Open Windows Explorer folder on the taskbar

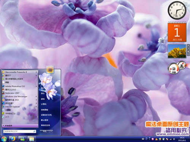pyautogui.click(x=32, y=139)
